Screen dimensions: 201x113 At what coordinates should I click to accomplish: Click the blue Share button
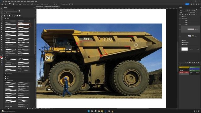(x=187, y=4)
